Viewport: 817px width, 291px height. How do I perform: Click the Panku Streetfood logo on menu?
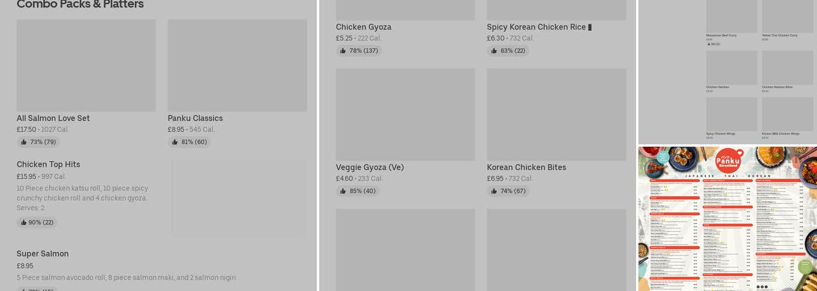(x=728, y=159)
